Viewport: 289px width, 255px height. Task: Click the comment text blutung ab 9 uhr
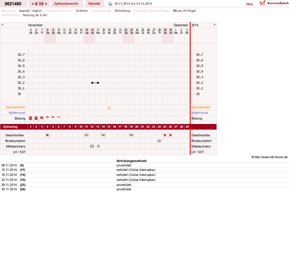pyautogui.click(x=35, y=15)
